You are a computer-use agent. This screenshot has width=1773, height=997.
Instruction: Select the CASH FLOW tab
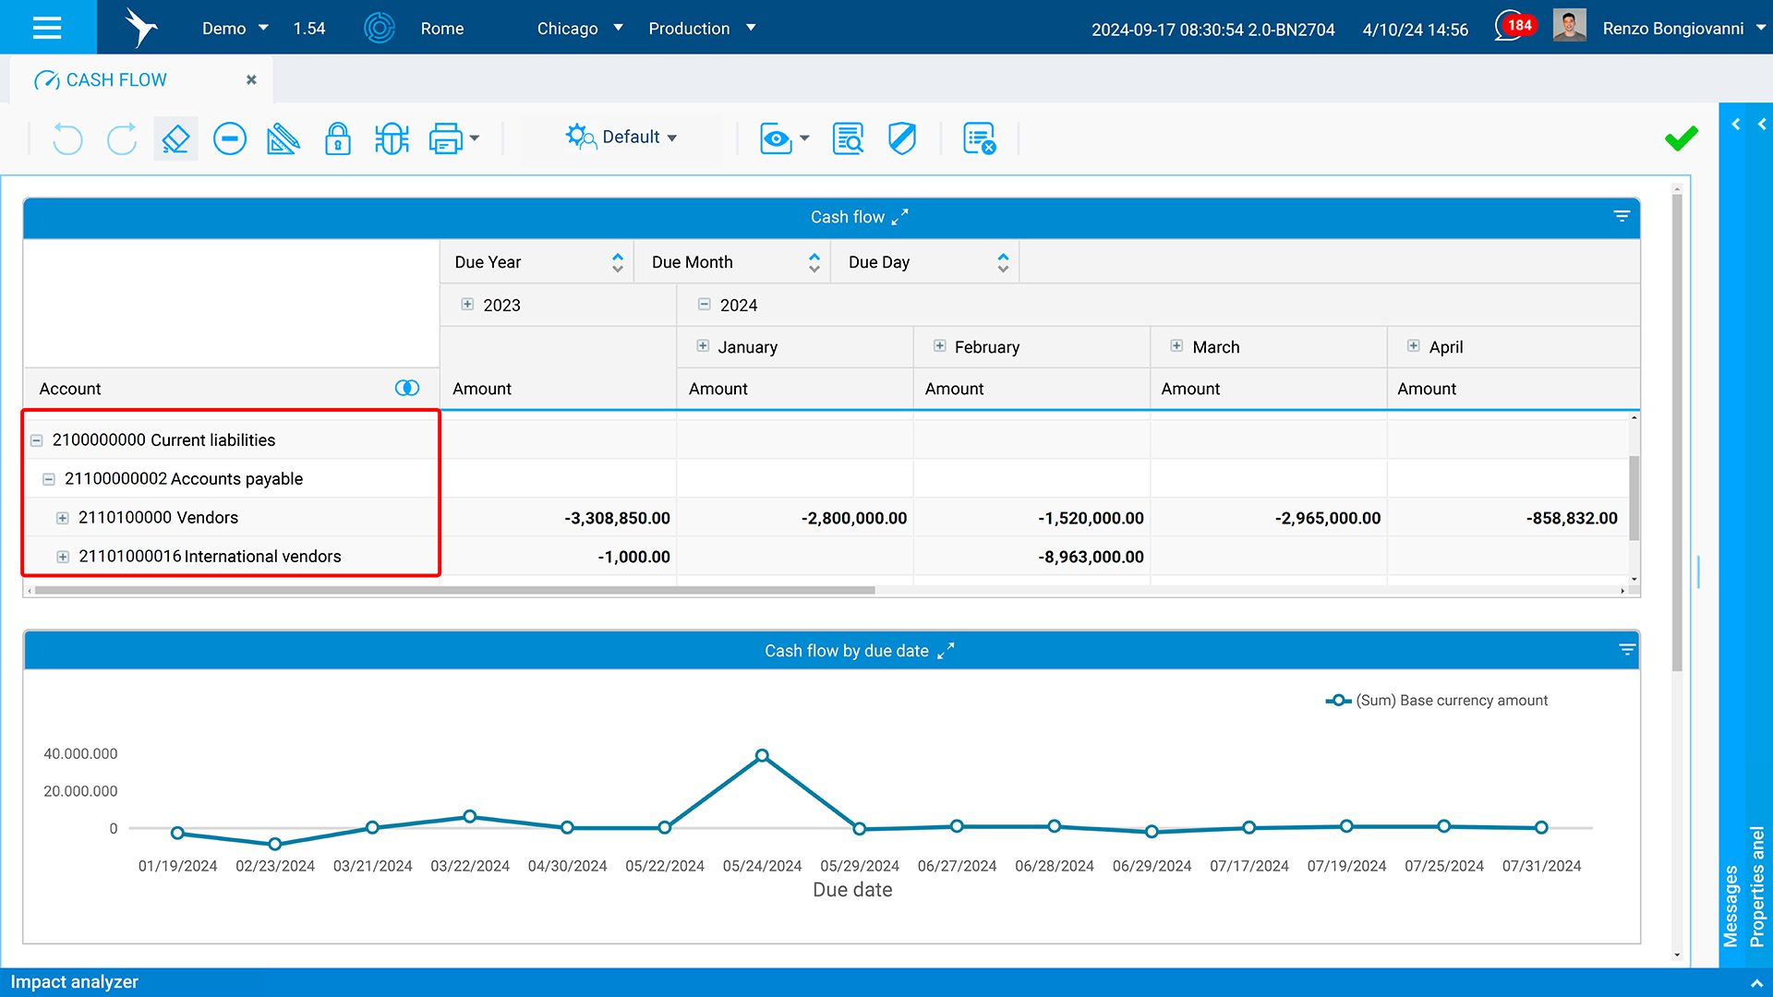tap(116, 80)
